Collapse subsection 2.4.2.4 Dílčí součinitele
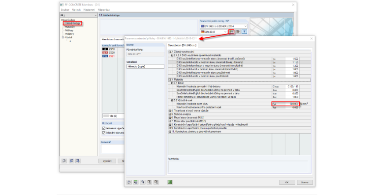Screen dimensions: 374x195 point(172,55)
